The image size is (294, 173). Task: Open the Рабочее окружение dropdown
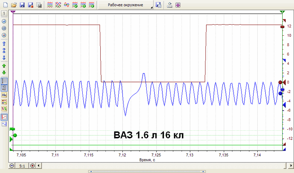coord(126,5)
